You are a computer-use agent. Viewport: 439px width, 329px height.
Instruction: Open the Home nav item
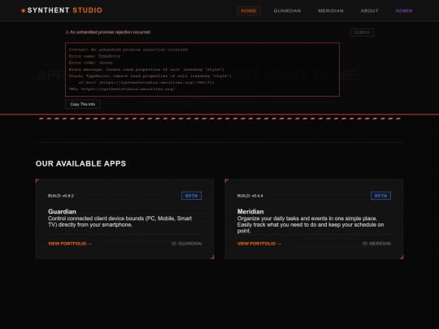[249, 11]
